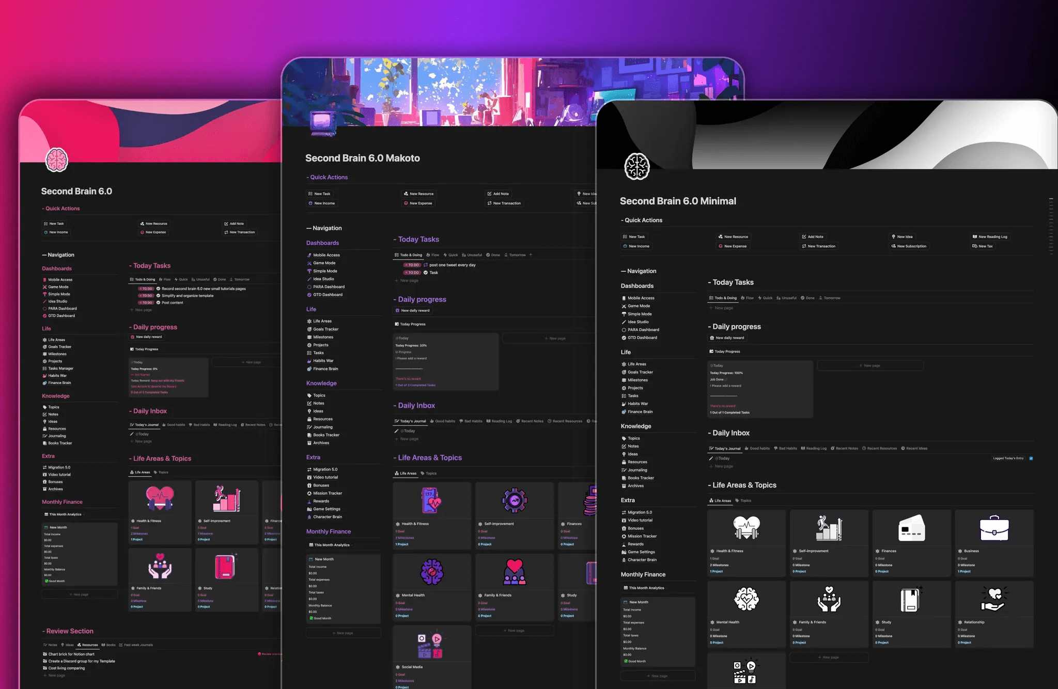Click the gift icon on Makoto's New daily reward
This screenshot has height=689, width=1058.
(397, 311)
